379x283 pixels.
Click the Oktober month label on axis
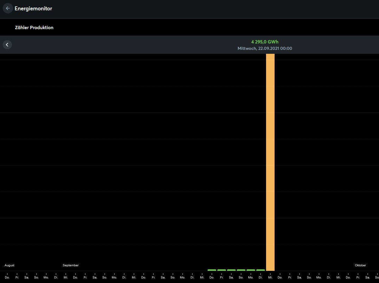coord(360,265)
